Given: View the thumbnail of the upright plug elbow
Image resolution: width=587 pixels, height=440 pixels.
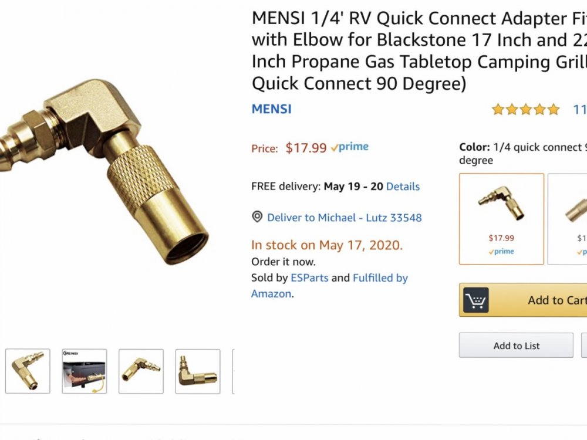Looking at the screenshot, I should click(x=197, y=371).
